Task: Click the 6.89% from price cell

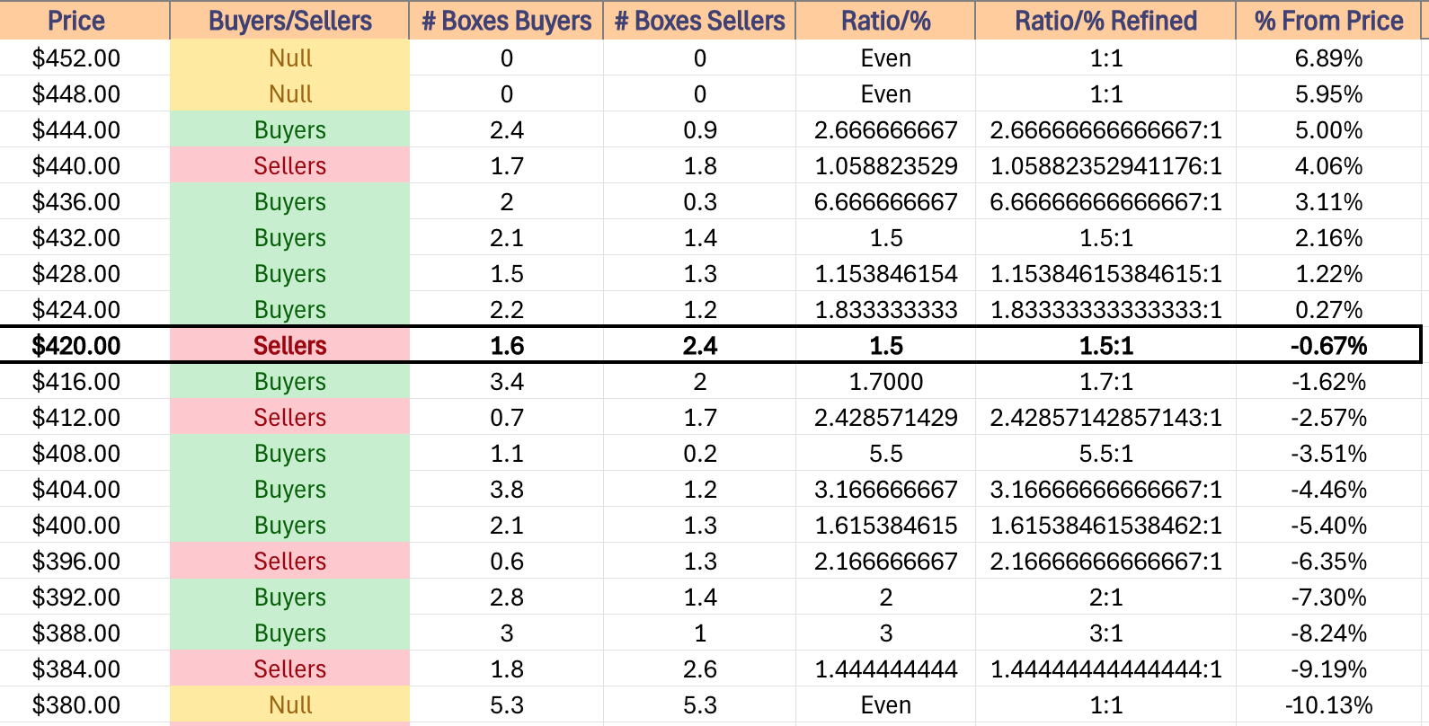Action: coord(1328,58)
